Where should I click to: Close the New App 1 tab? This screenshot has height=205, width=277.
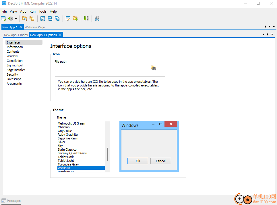(21, 27)
